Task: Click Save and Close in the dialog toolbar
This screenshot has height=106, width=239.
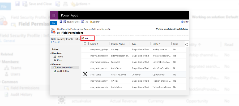Action: pos(71,22)
